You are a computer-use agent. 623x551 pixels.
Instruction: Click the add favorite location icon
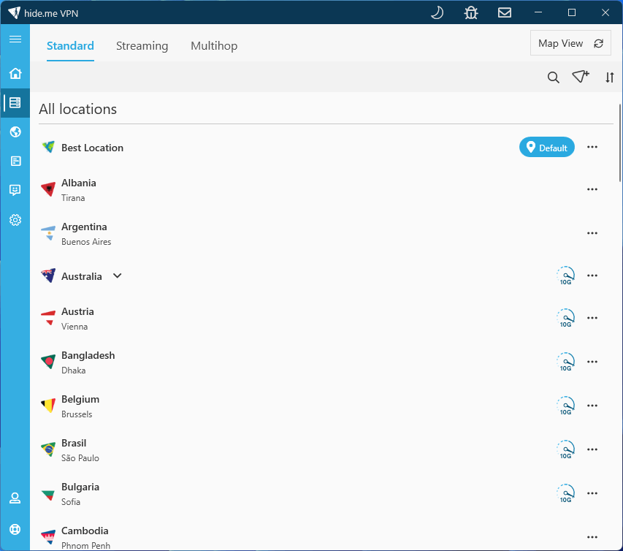[x=581, y=76]
